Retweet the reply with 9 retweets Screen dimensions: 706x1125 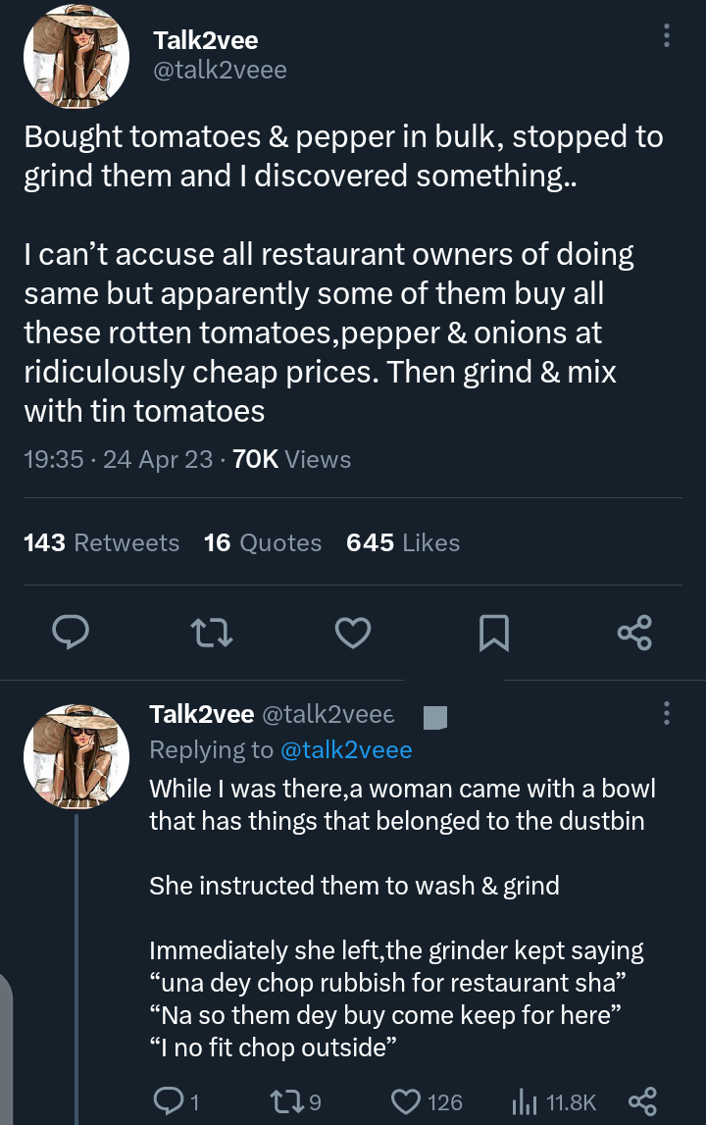(x=291, y=1101)
